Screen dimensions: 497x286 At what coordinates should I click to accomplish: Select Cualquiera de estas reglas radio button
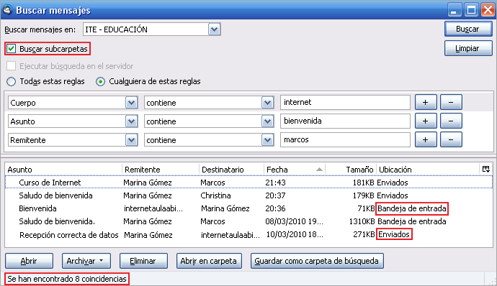click(100, 82)
